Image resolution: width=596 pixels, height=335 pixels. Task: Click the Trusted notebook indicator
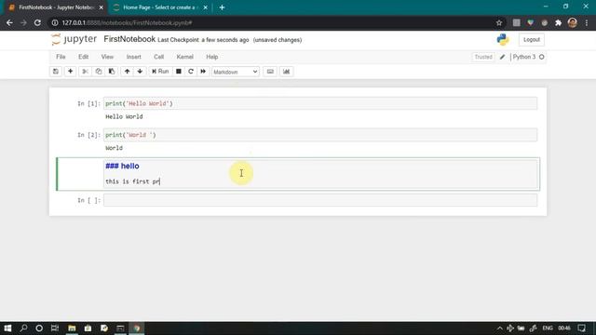(x=483, y=57)
